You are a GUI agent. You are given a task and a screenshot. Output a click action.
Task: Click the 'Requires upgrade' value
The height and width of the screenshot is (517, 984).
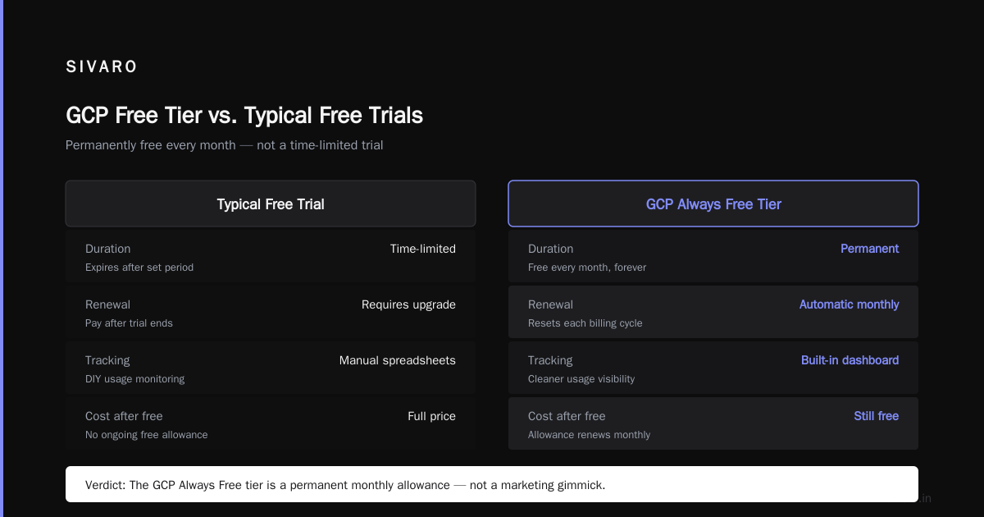point(408,304)
